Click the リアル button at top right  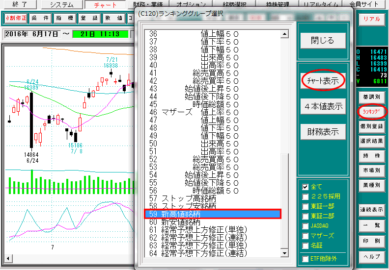point(372,20)
